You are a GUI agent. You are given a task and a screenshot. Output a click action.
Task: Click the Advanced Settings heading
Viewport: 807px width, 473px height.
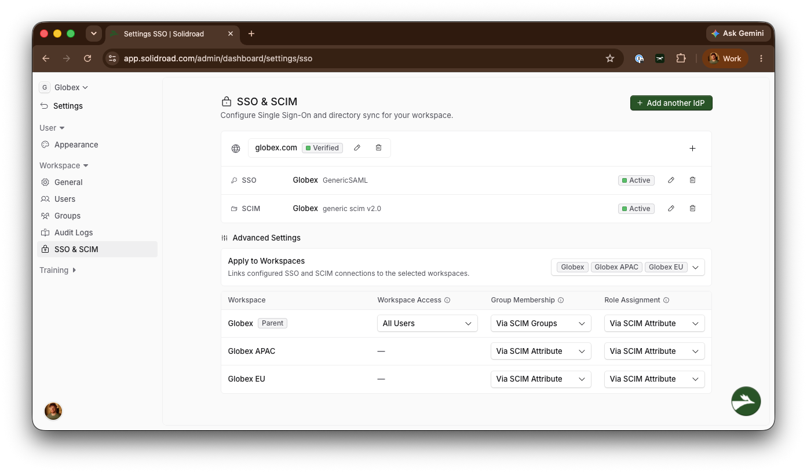pos(266,238)
